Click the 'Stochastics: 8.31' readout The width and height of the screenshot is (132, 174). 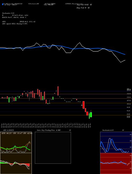pyautogui.click(x=8, y=13)
